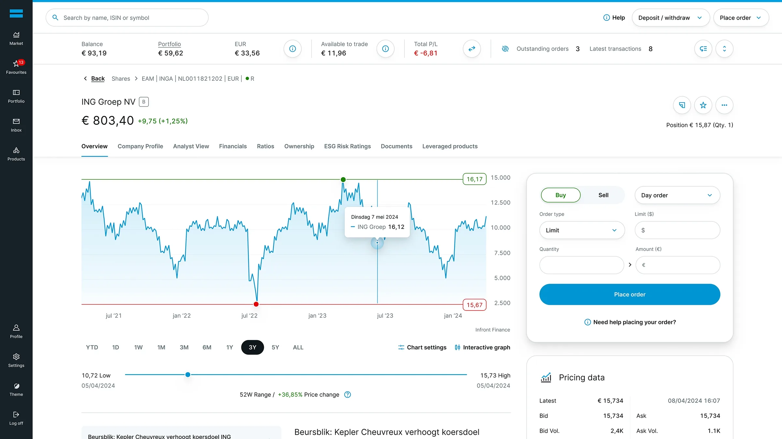Click the search input field
The height and width of the screenshot is (439, 782).
click(127, 18)
